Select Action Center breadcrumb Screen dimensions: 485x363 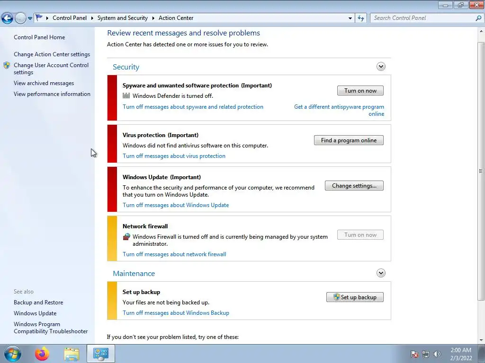pyautogui.click(x=176, y=18)
